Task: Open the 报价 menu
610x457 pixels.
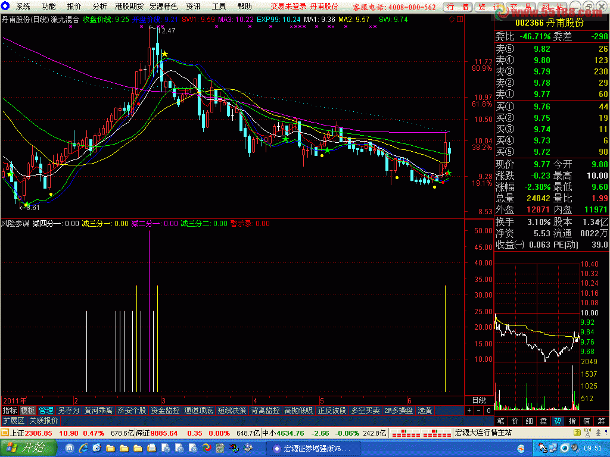Action: tap(74, 6)
